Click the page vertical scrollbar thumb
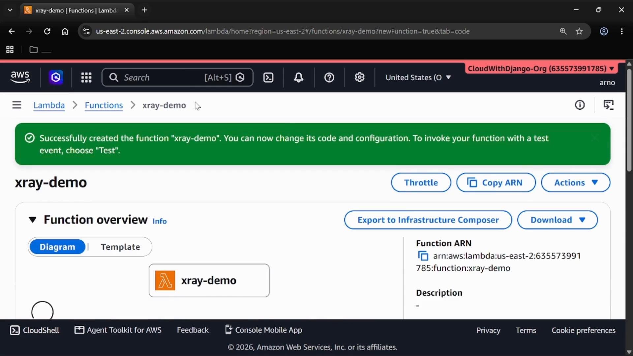The height and width of the screenshot is (356, 633). tap(629, 120)
